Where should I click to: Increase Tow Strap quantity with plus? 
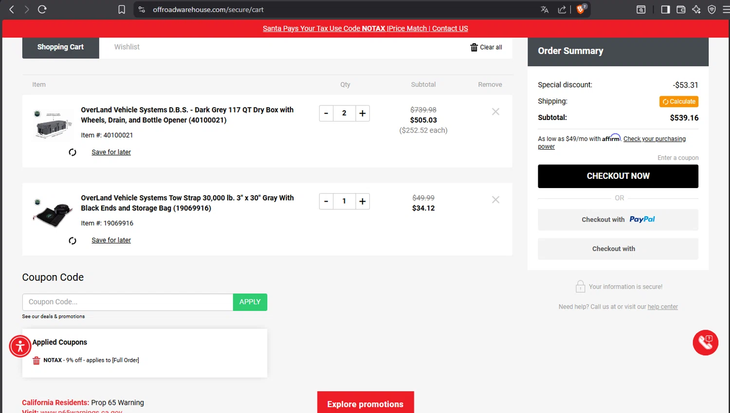(363, 201)
